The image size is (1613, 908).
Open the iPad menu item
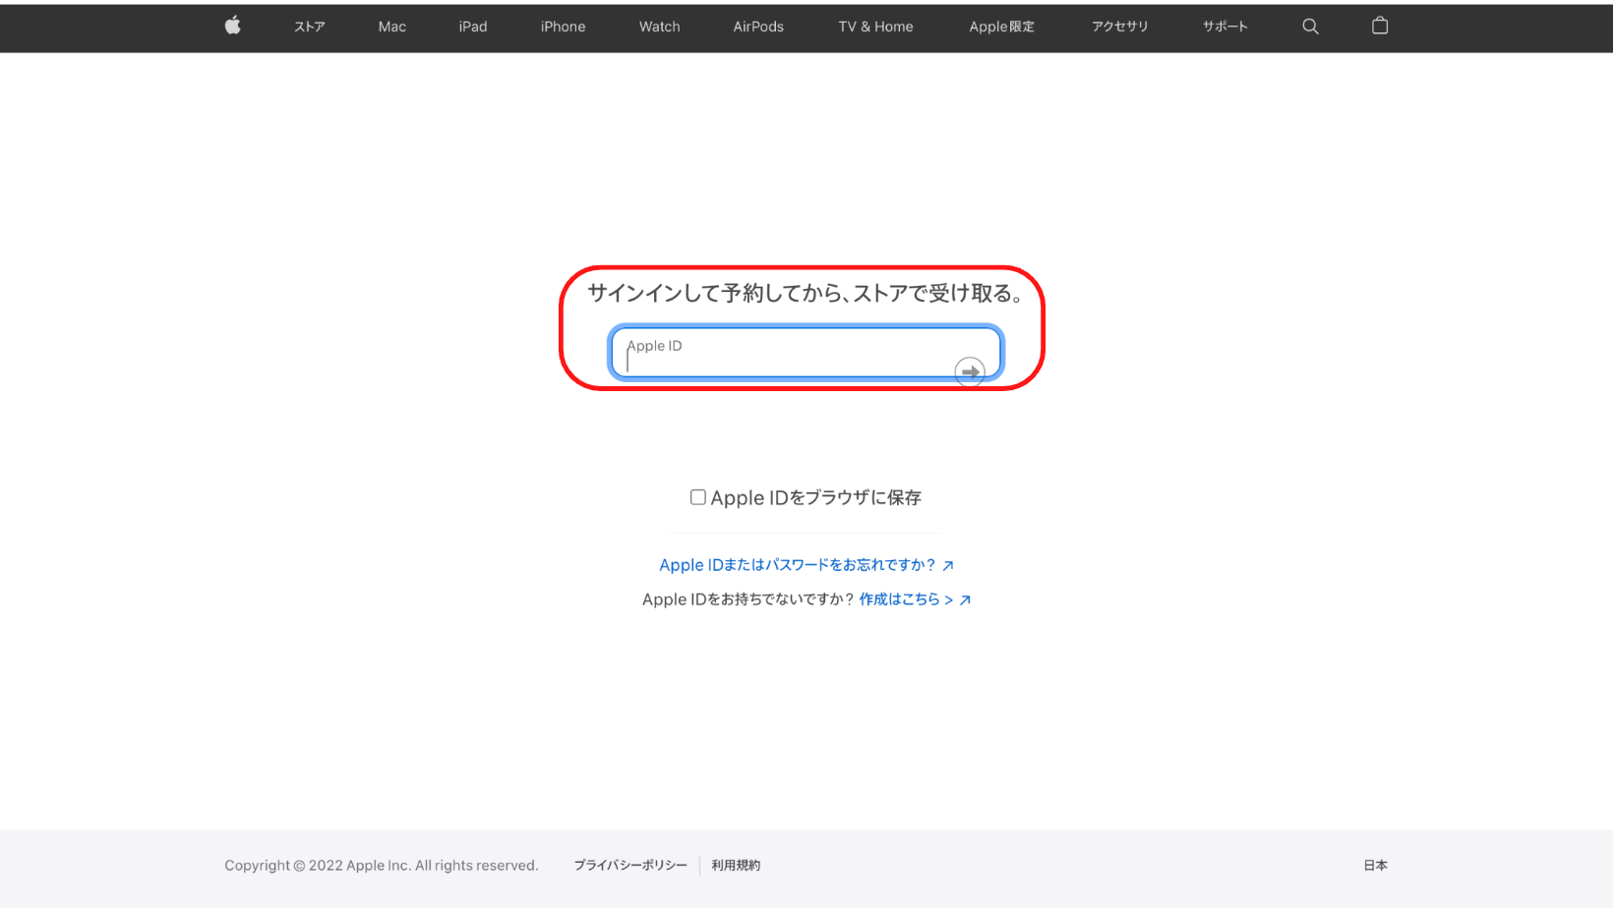pyautogui.click(x=473, y=27)
